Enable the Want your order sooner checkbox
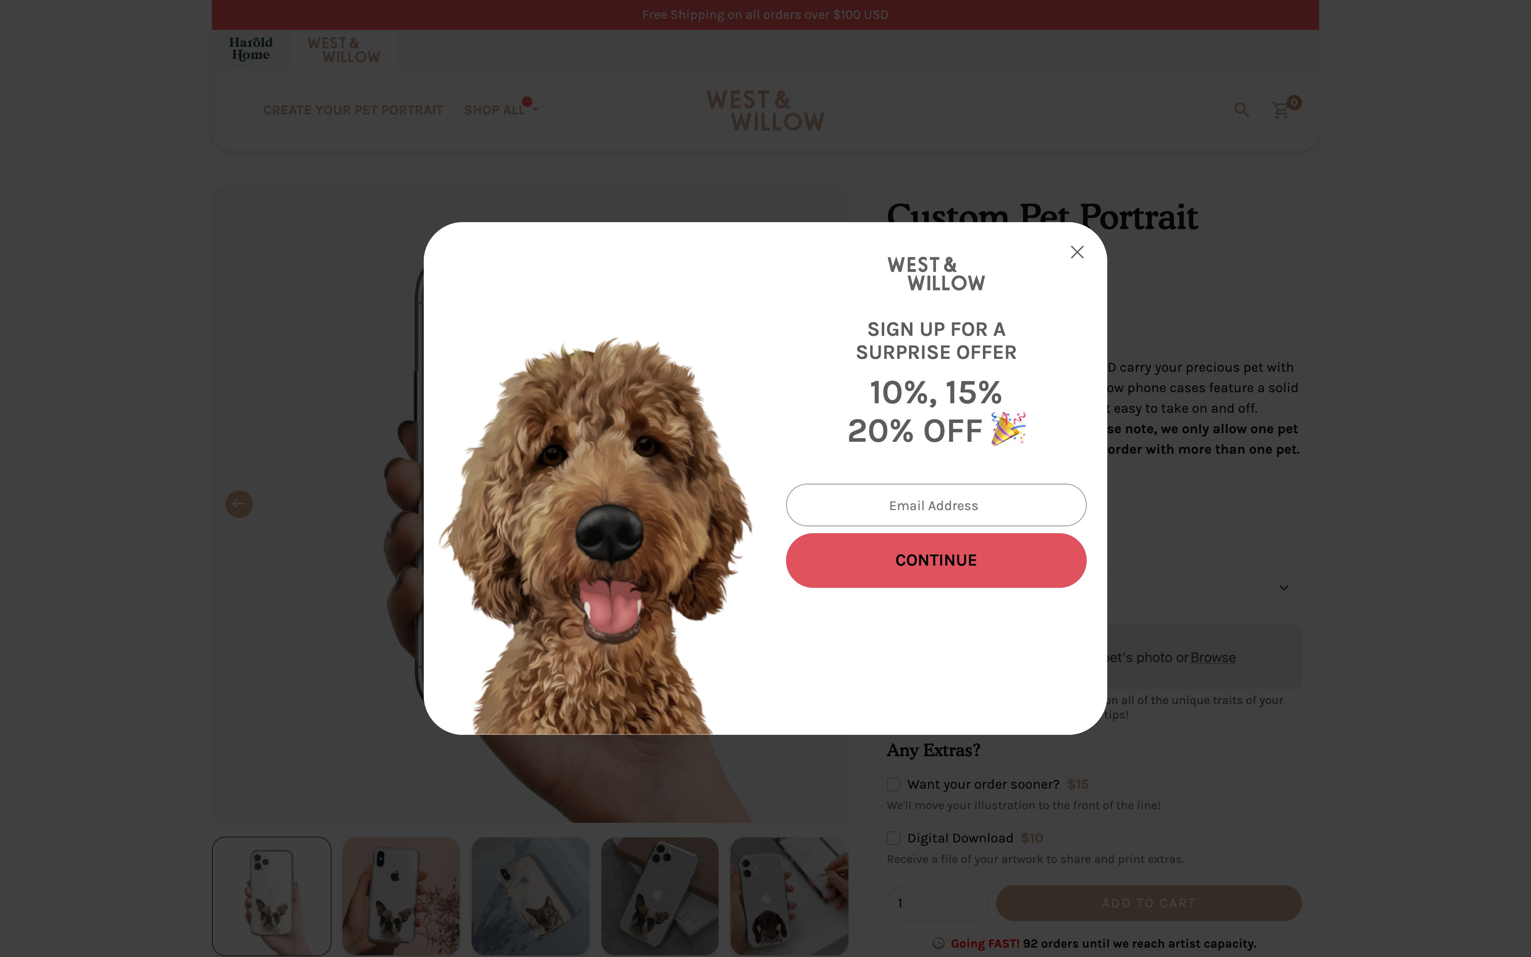Screen dimensions: 1531x957 [893, 784]
